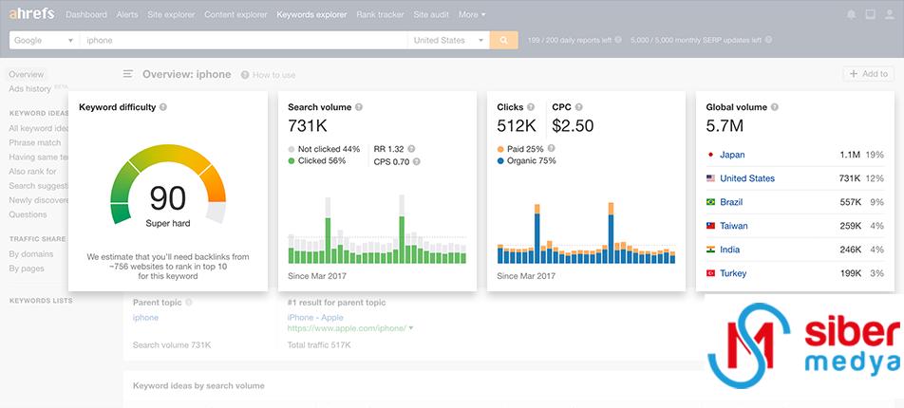904x408 pixels.
Task: Expand the More menu
Action: (x=472, y=14)
